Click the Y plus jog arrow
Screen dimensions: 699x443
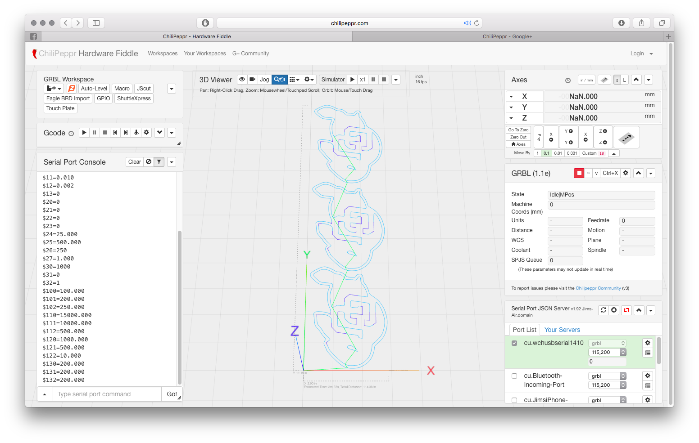coord(569,131)
